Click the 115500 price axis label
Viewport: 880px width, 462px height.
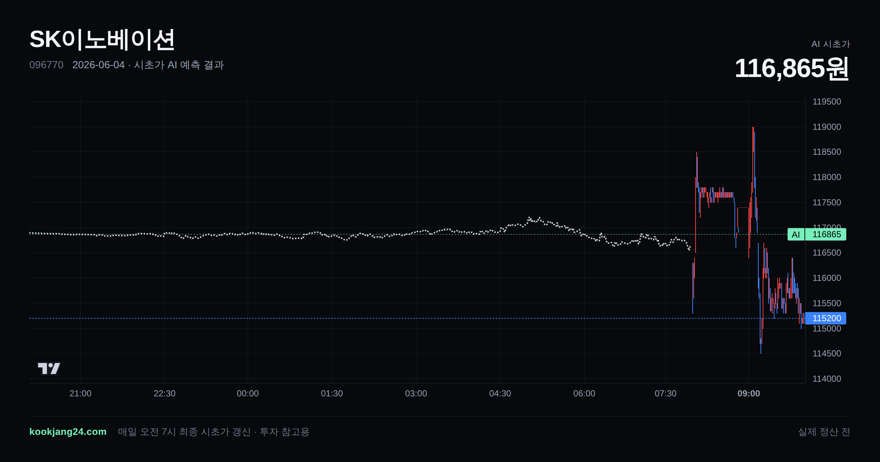pyautogui.click(x=827, y=303)
